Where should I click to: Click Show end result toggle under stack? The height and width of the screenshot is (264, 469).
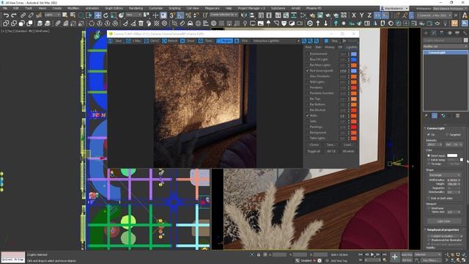coord(435,116)
